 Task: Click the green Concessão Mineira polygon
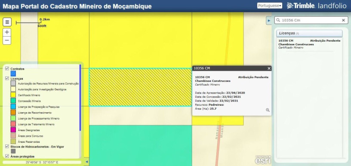click(140, 145)
